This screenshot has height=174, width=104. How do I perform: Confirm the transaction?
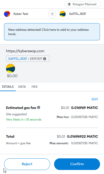77,164
